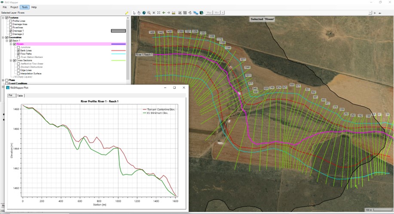Select the Ineffective Flow Areas label

coord(32,64)
